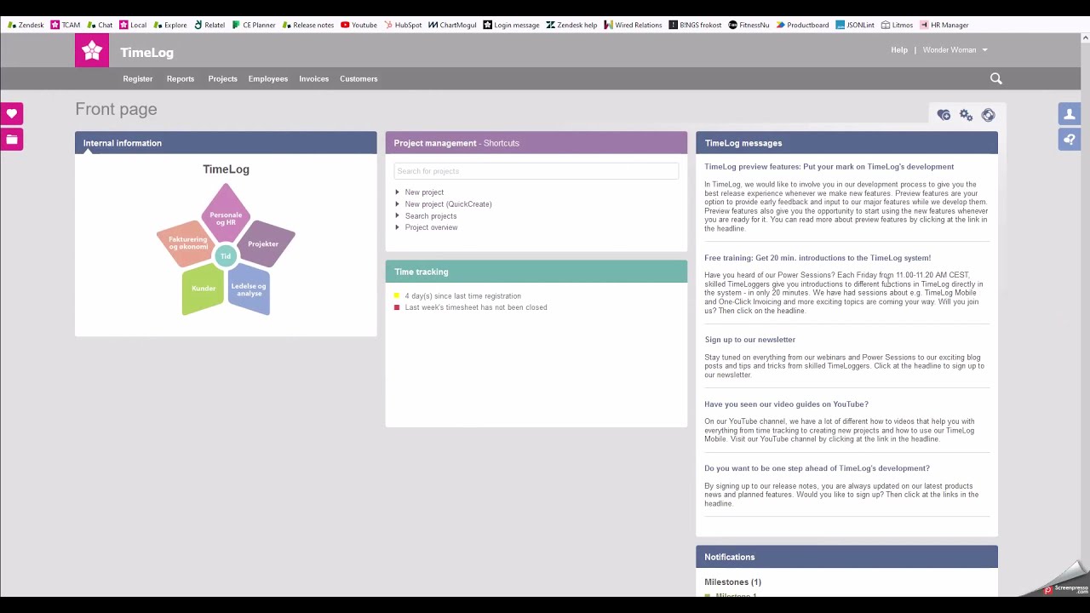Click the TimeLog brand name in header
The width and height of the screenshot is (1090, 613).
(146, 53)
